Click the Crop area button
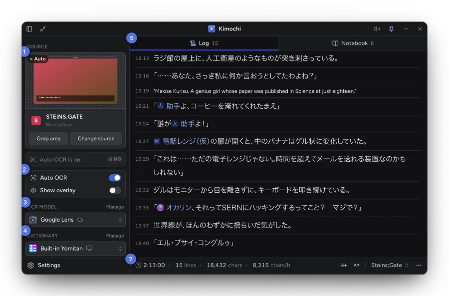Image resolution: width=449 pixels, height=296 pixels. [x=48, y=138]
